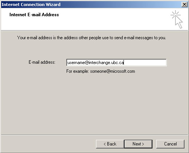Place cursor in the word username

pyautogui.click(x=76, y=63)
